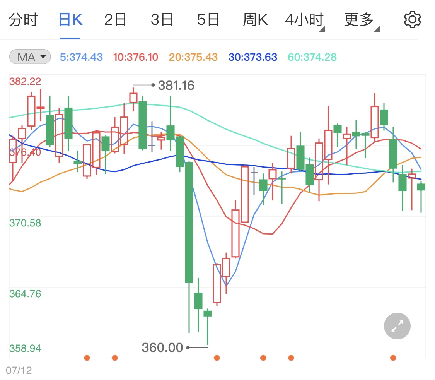Switch to the 2日 tab
This screenshot has height=380, width=435.
click(x=115, y=20)
